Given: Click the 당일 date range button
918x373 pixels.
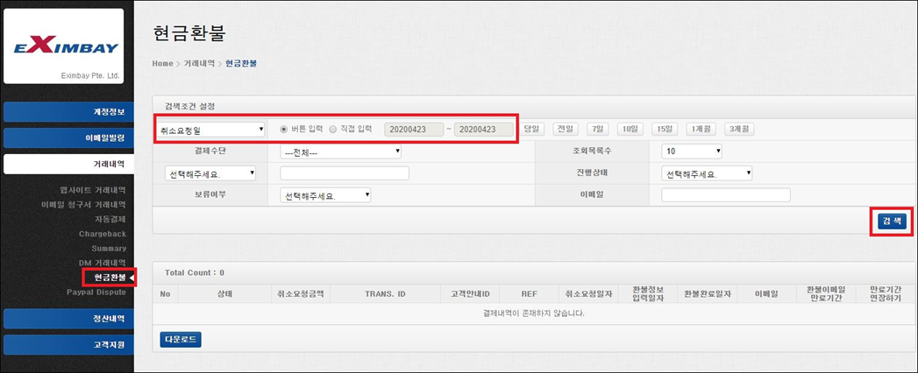Looking at the screenshot, I should coord(533,130).
